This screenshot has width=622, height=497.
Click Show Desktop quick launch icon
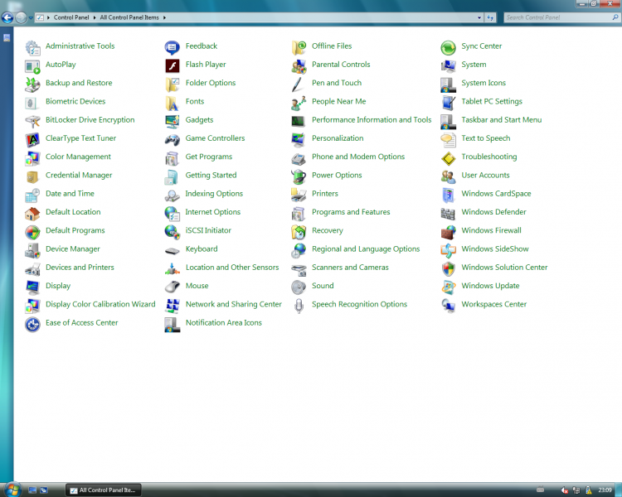[32, 490]
